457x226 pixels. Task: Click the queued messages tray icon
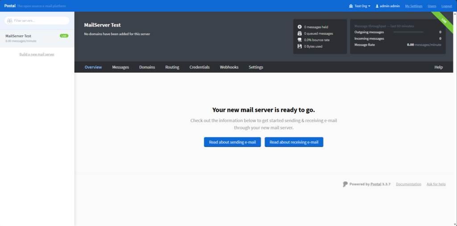(299, 33)
